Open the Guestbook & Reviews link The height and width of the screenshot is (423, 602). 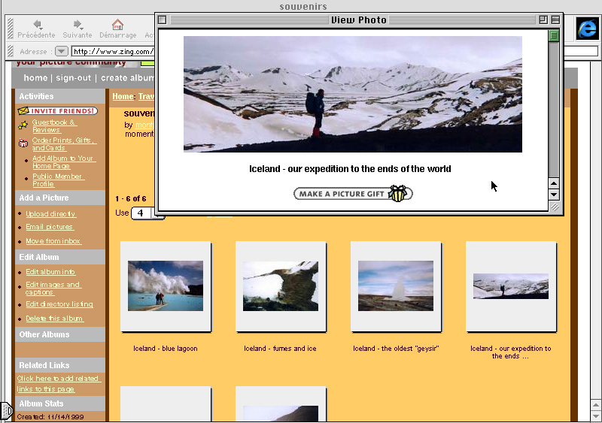click(x=54, y=125)
